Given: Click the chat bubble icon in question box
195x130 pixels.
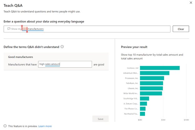Looking at the screenshot, I should (x=9, y=29).
